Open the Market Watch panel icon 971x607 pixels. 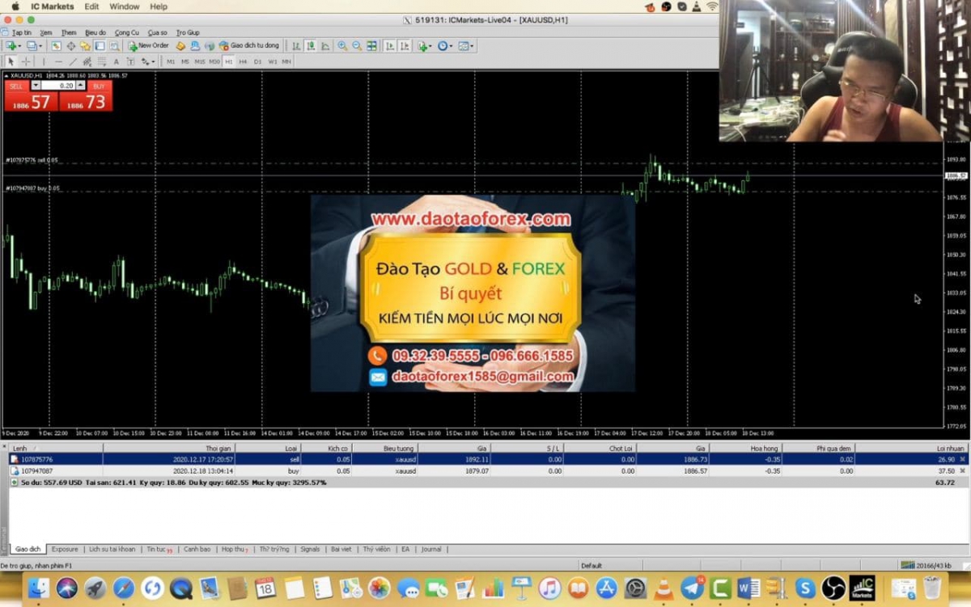pyautogui.click(x=57, y=45)
